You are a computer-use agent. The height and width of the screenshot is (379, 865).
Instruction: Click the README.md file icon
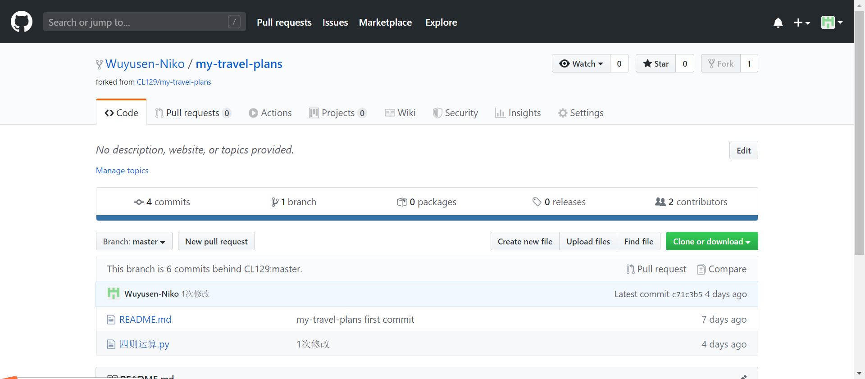coord(111,320)
